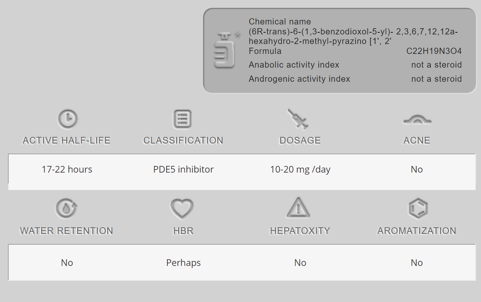Select the ACTIVE HALF-LIFE heading
This screenshot has width=481, height=302.
pos(66,141)
